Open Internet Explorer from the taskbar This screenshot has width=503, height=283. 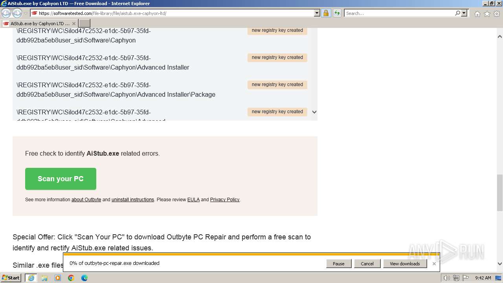click(31, 278)
